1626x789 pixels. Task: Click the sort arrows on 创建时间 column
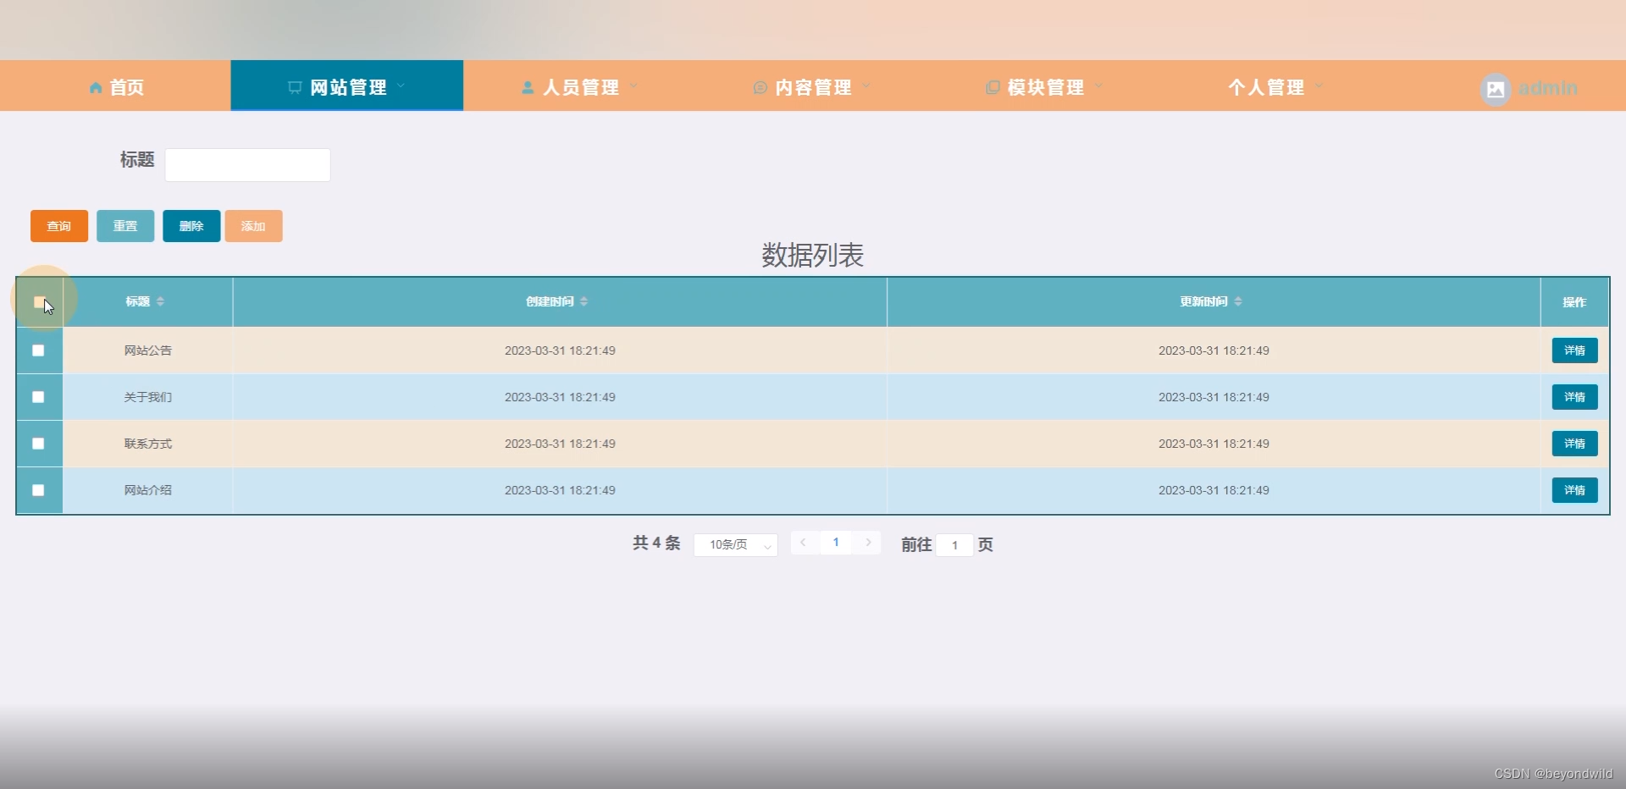(x=584, y=301)
